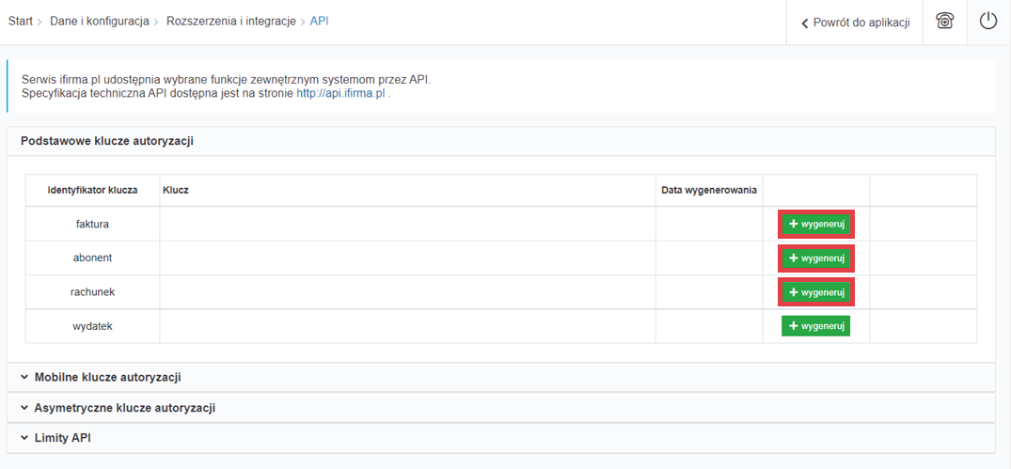Open Dane i konfiguracja breadcrumb
Image resolution: width=1011 pixels, height=469 pixels.
(x=99, y=22)
